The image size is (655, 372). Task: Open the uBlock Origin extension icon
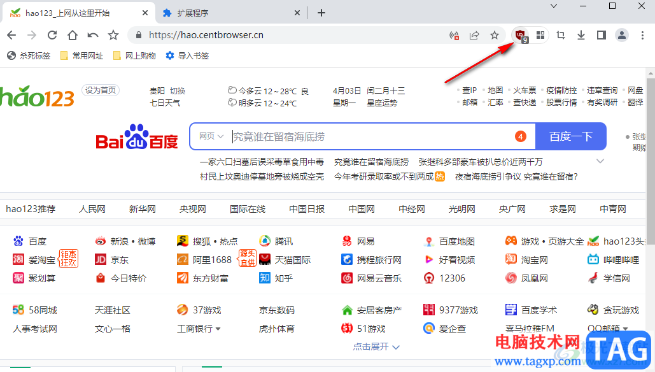coord(521,36)
